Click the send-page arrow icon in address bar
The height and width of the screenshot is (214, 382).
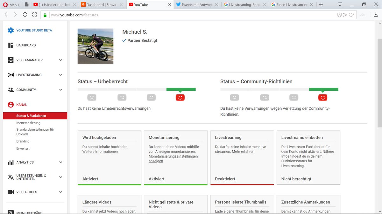345,15
